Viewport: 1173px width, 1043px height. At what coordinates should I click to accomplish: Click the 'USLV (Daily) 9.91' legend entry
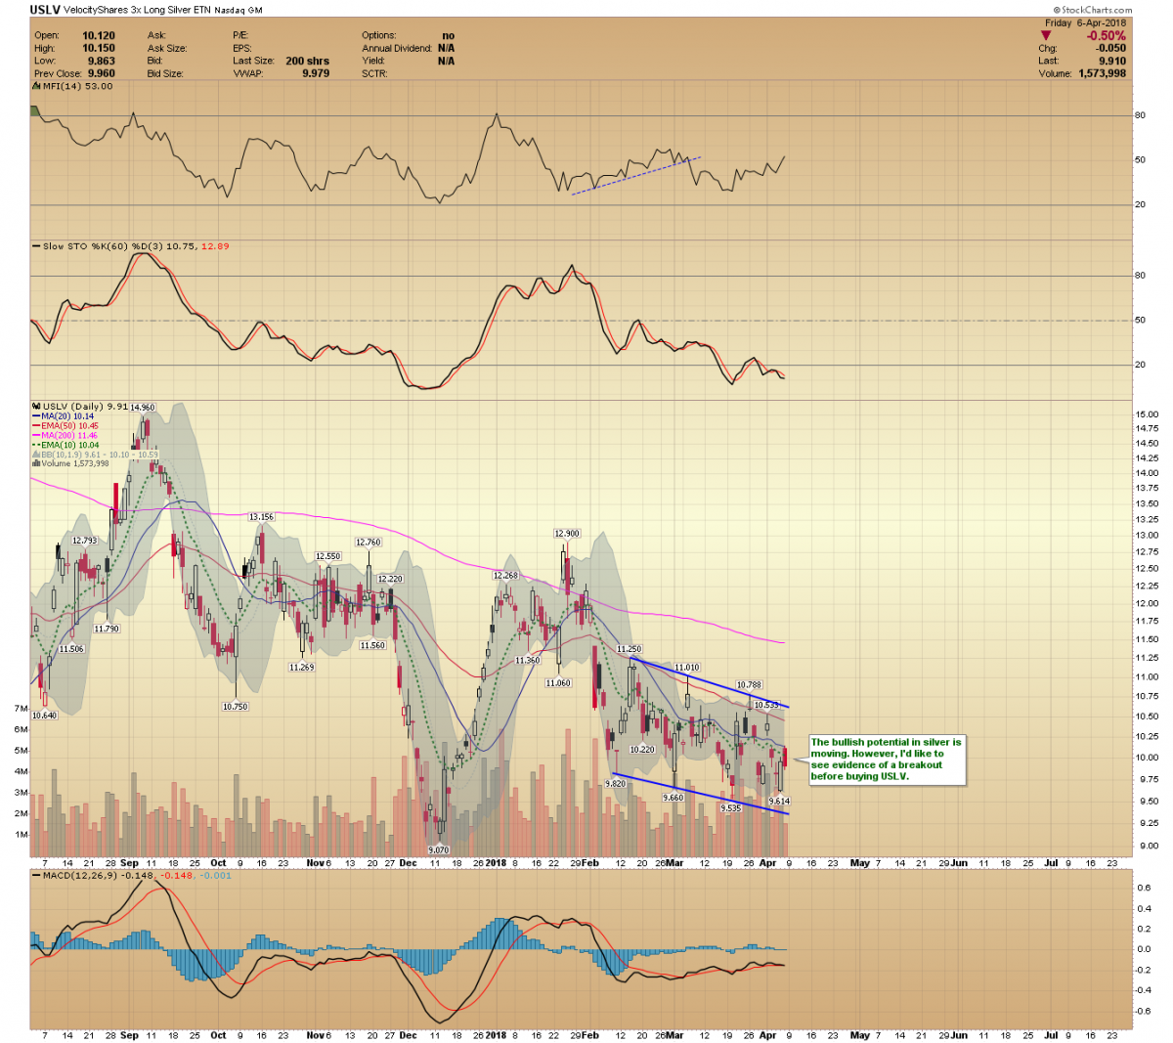point(86,407)
